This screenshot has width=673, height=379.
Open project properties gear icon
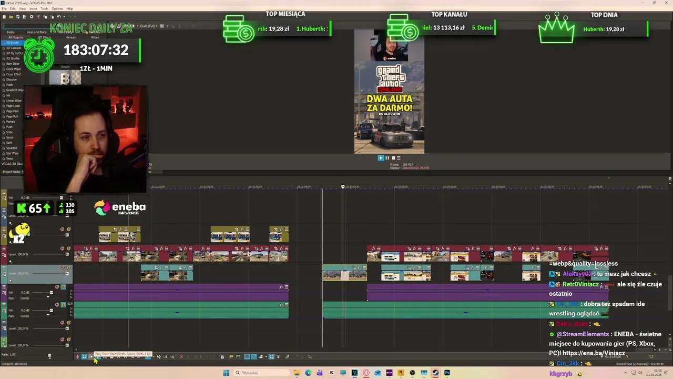click(31, 17)
